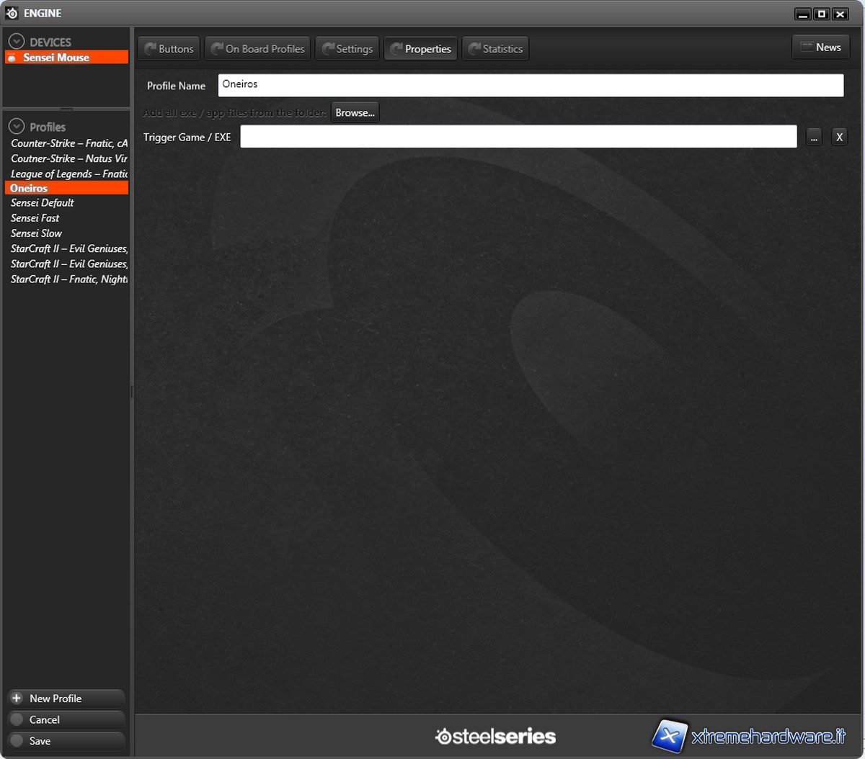Open the News panel button
This screenshot has width=865, height=759.
tap(820, 48)
